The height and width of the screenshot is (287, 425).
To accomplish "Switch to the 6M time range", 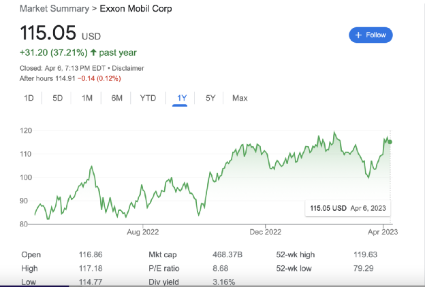I will (x=117, y=98).
